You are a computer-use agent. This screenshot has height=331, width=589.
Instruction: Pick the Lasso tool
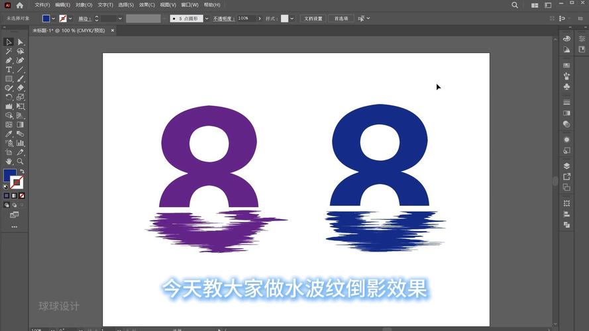[21, 52]
